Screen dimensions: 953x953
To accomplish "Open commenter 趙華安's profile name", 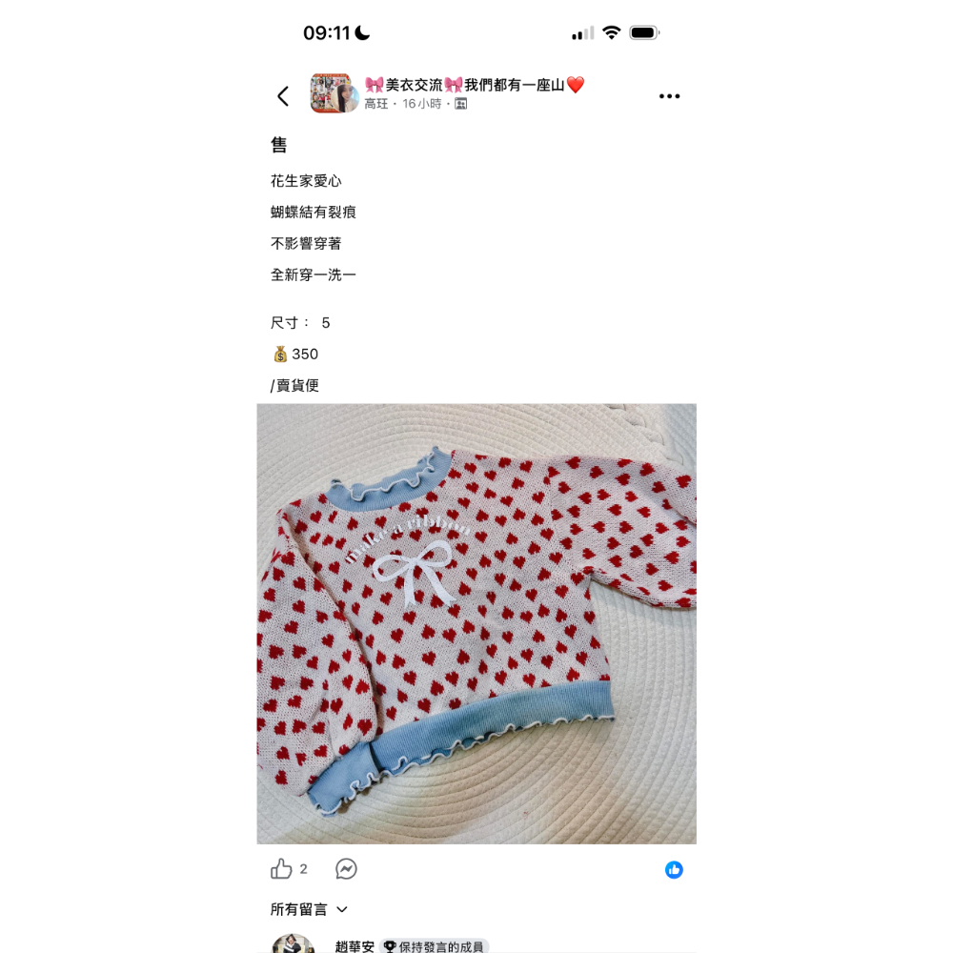I will click(x=355, y=946).
